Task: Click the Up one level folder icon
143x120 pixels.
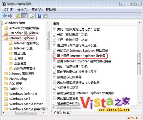Action: [18, 16]
